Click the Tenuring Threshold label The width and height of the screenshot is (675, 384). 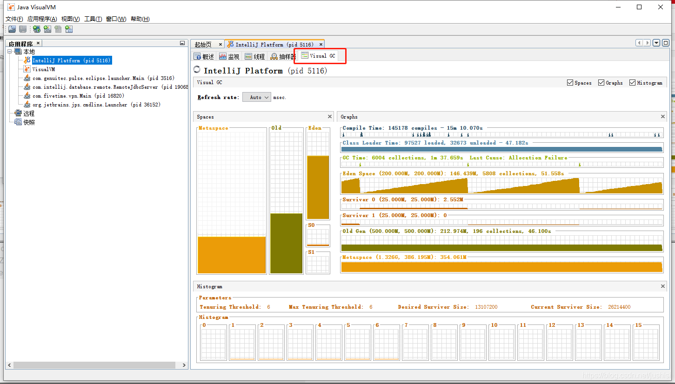coord(230,307)
